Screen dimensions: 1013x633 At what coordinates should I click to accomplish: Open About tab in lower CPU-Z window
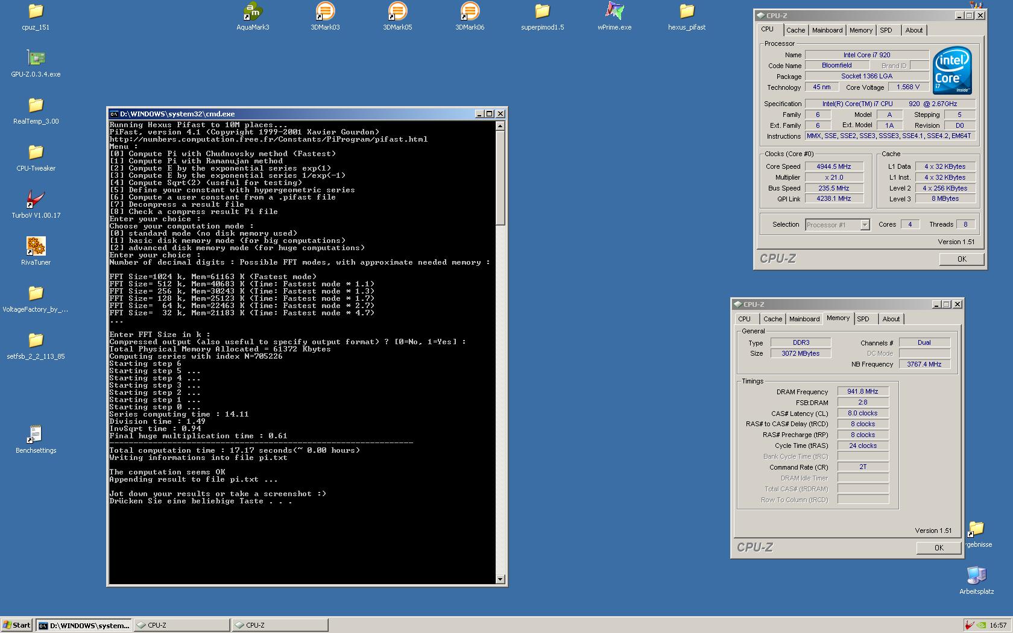[891, 319]
